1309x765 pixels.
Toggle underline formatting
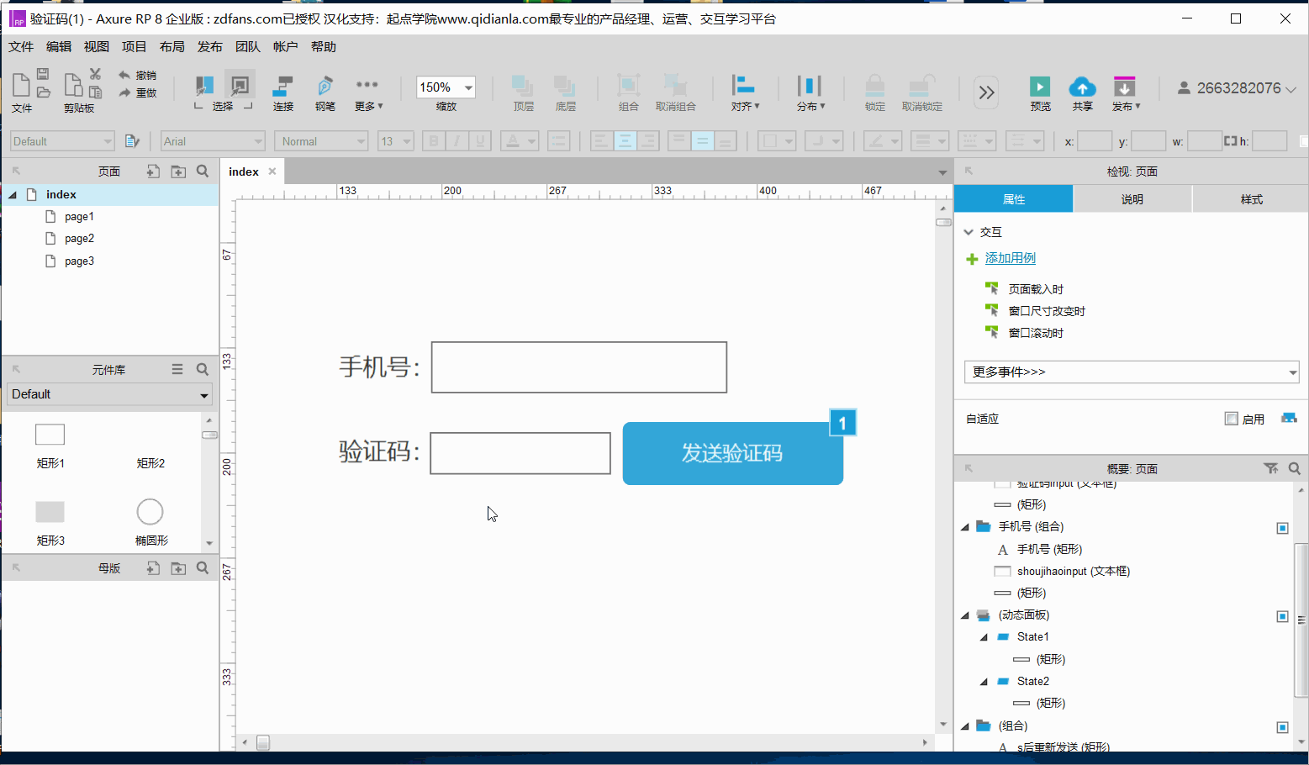[479, 140]
